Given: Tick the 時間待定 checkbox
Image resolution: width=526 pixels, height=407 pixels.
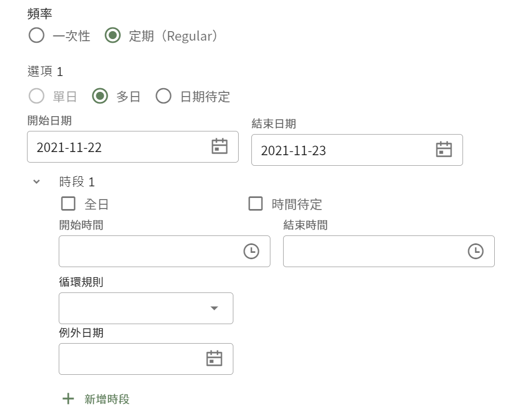Looking at the screenshot, I should pos(256,204).
